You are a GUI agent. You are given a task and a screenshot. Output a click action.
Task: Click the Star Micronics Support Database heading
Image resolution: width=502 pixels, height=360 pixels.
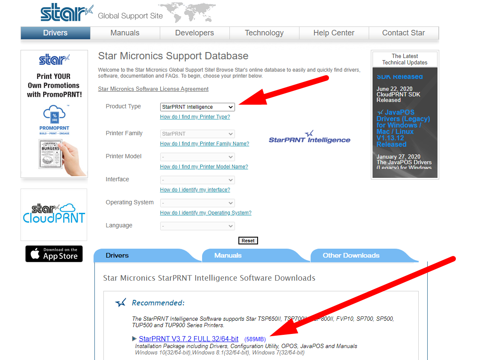point(173,55)
